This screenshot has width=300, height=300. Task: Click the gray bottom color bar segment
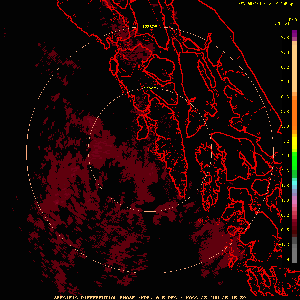[294, 255]
